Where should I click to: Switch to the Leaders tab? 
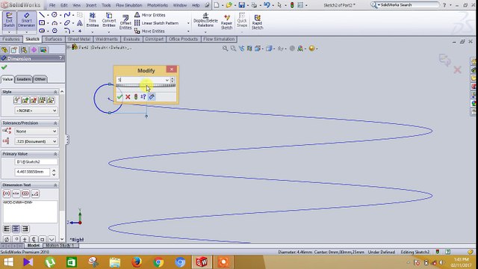24,79
